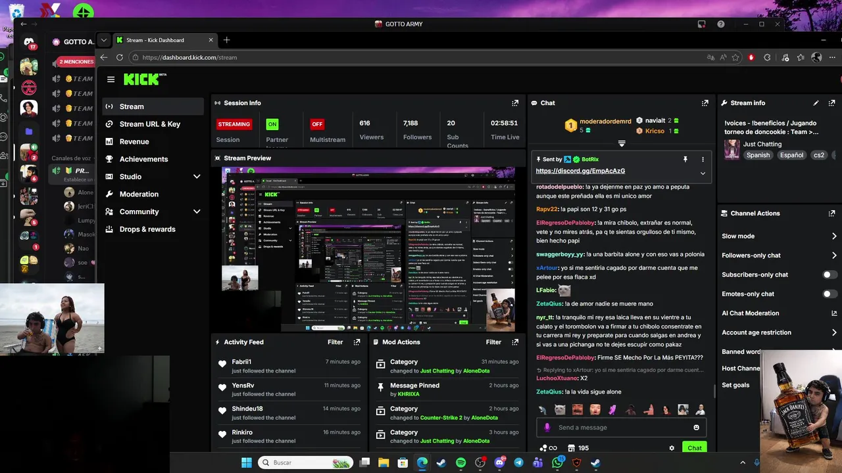Select the cat emote in quick emotes
The height and width of the screenshot is (473, 842).
560,409
